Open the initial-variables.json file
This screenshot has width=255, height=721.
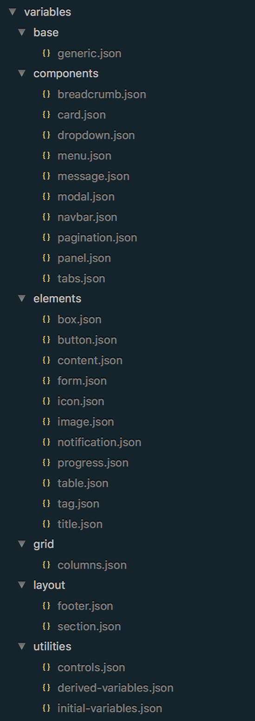(x=110, y=708)
